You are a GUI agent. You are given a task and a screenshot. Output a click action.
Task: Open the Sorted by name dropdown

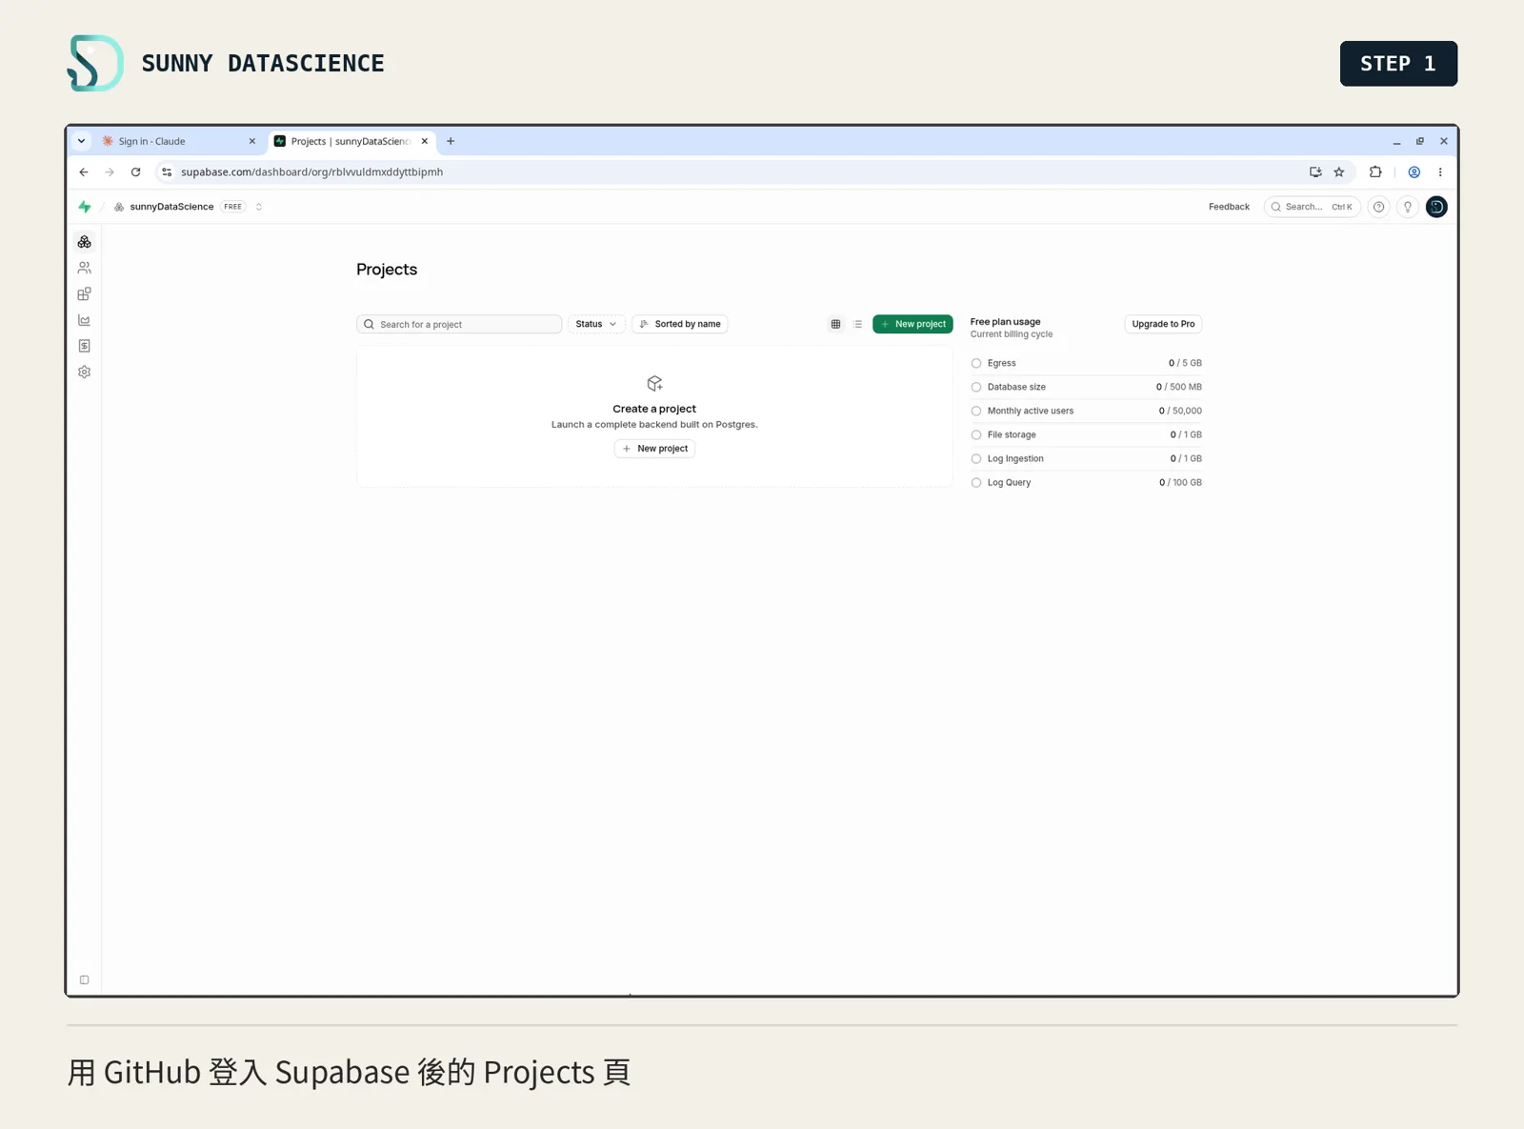680,324
